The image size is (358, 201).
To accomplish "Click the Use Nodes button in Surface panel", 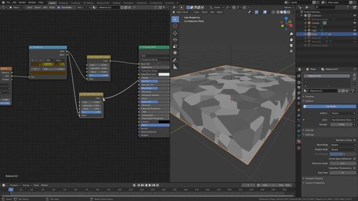I will pyautogui.click(x=329, y=107).
